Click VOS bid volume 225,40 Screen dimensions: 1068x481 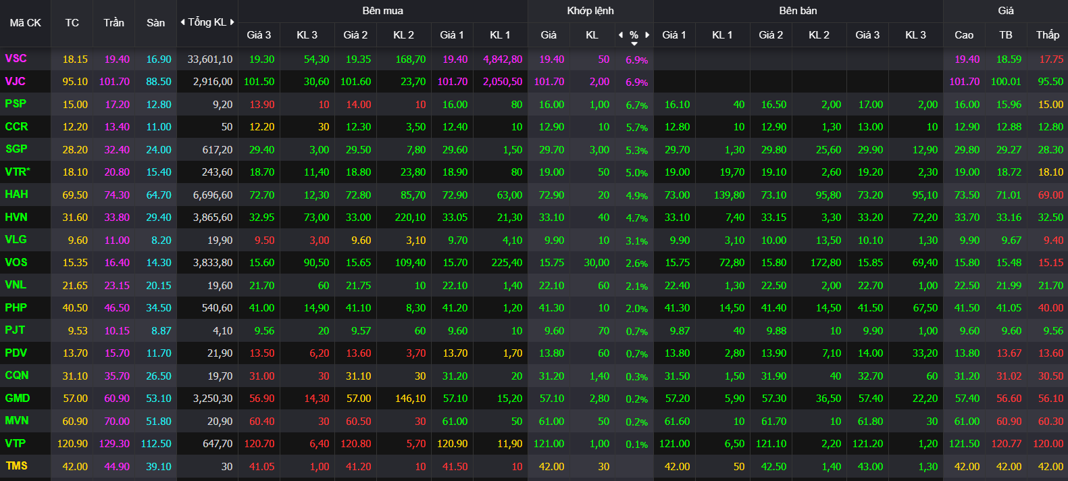pos(507,263)
